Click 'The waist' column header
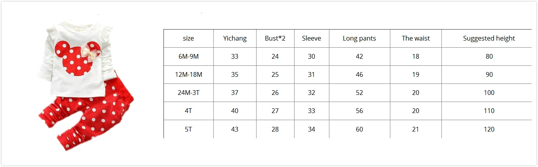This screenshot has height=167, width=538. [x=416, y=38]
